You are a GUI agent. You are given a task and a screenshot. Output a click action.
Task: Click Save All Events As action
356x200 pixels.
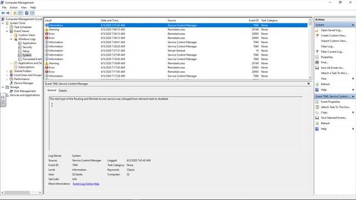(333, 68)
